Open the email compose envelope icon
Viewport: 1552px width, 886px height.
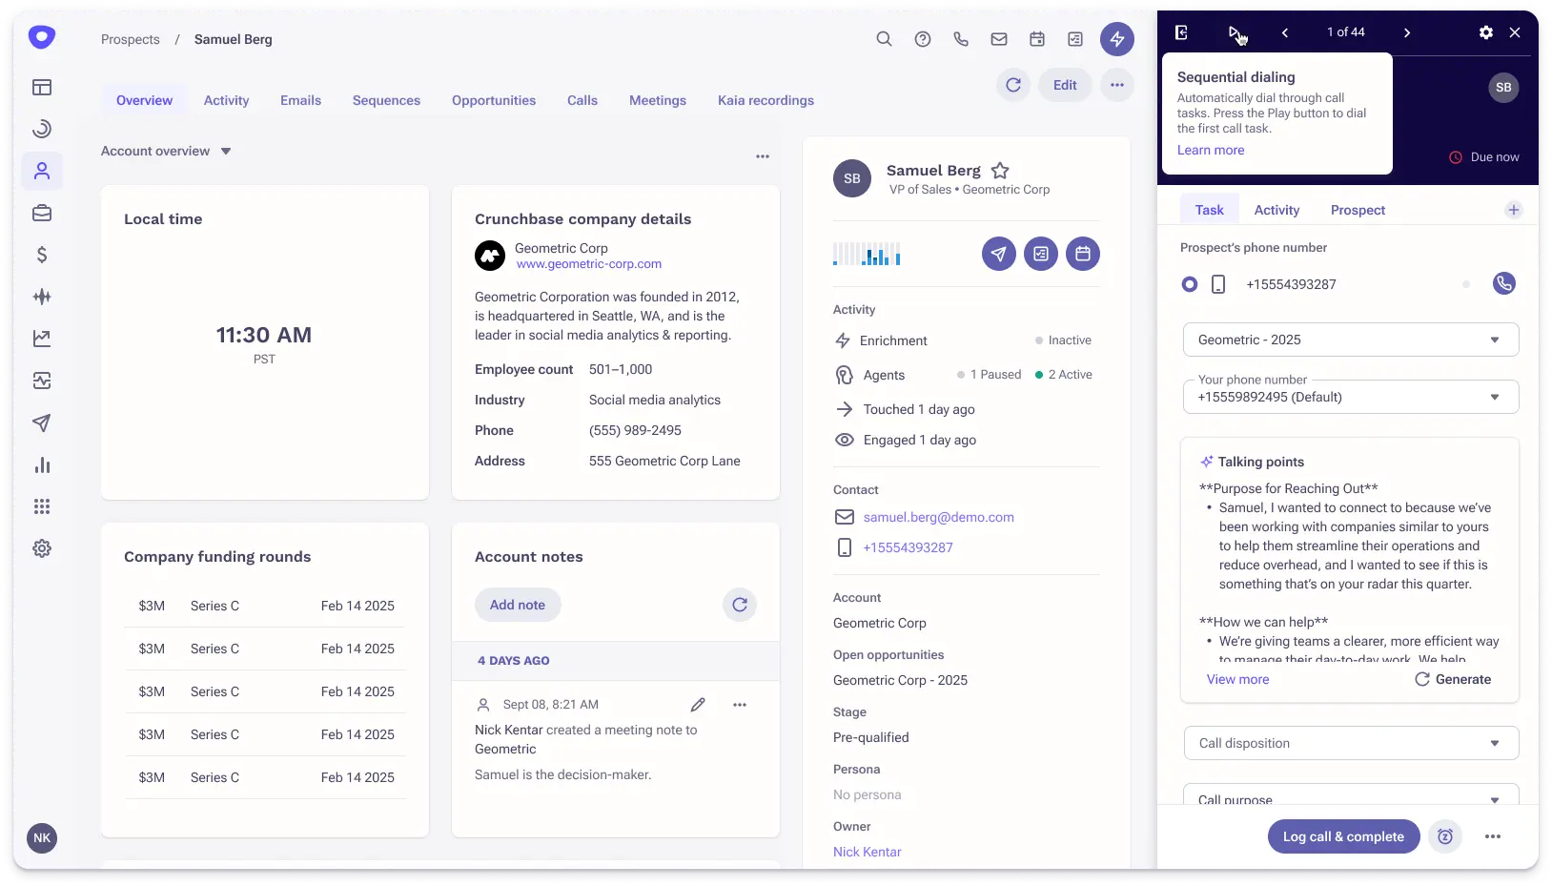(998, 39)
